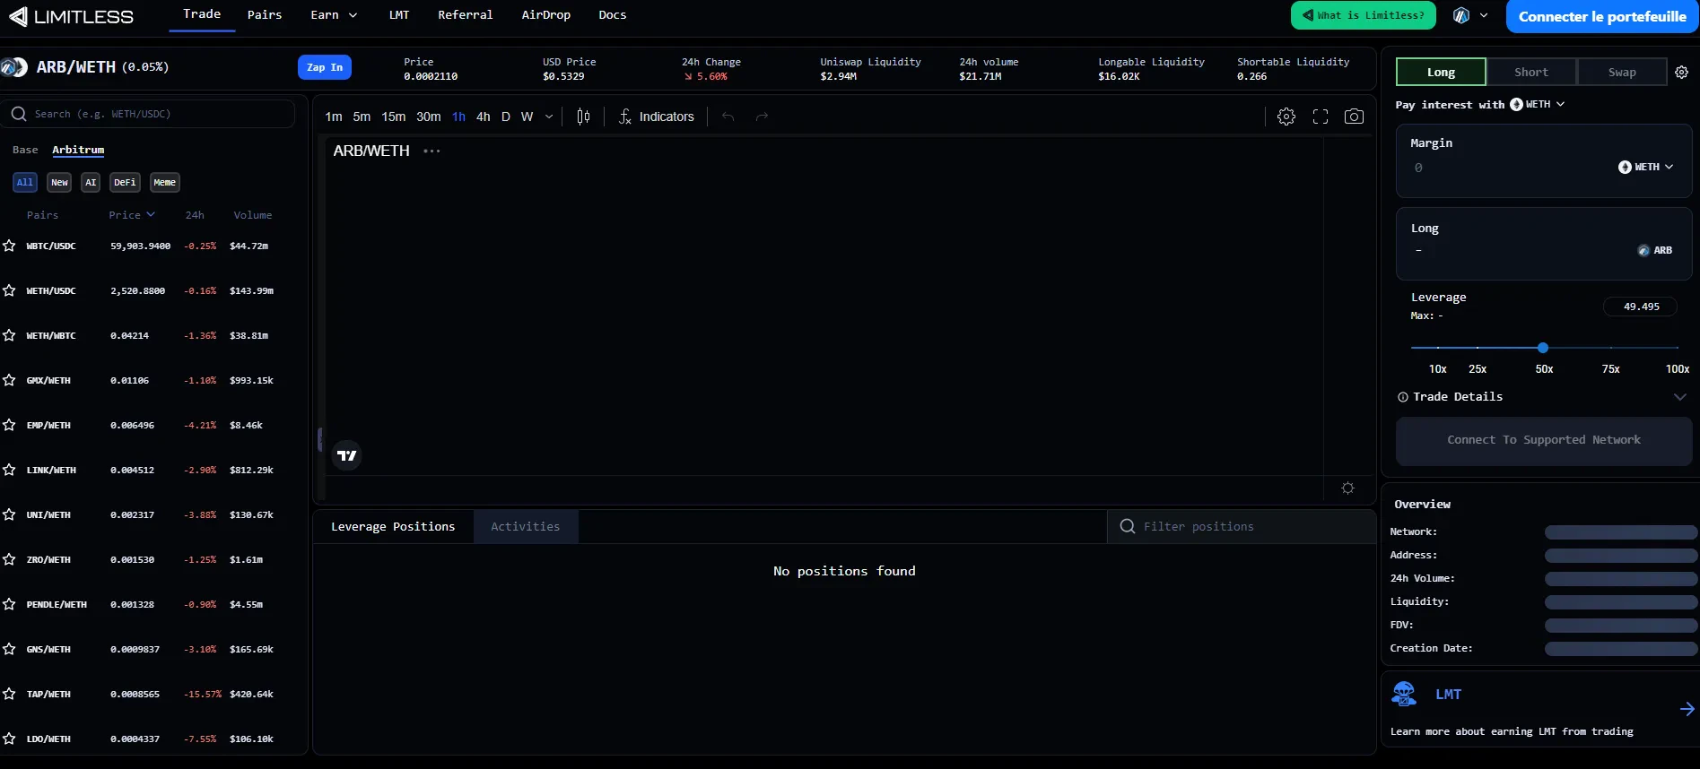The image size is (1700, 769).
Task: Favorite the EMP/WETH pair star
Action: (x=9, y=425)
